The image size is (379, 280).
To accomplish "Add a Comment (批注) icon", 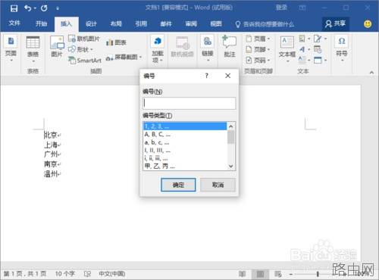I will [x=230, y=42].
